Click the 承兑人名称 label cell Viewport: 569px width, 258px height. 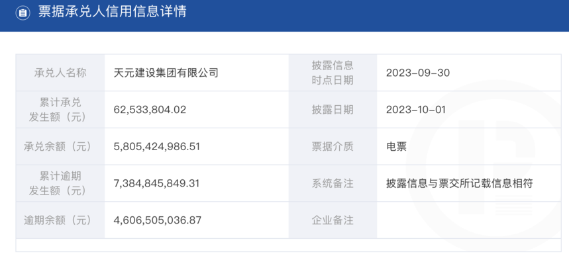pyautogui.click(x=60, y=73)
